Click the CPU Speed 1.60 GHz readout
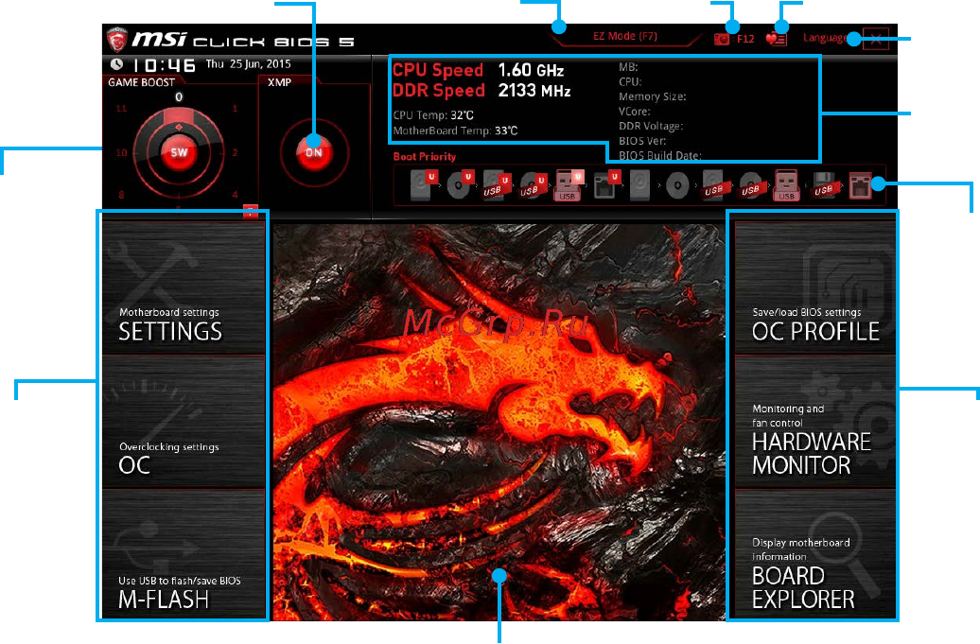The height and width of the screenshot is (644, 980). point(478,70)
